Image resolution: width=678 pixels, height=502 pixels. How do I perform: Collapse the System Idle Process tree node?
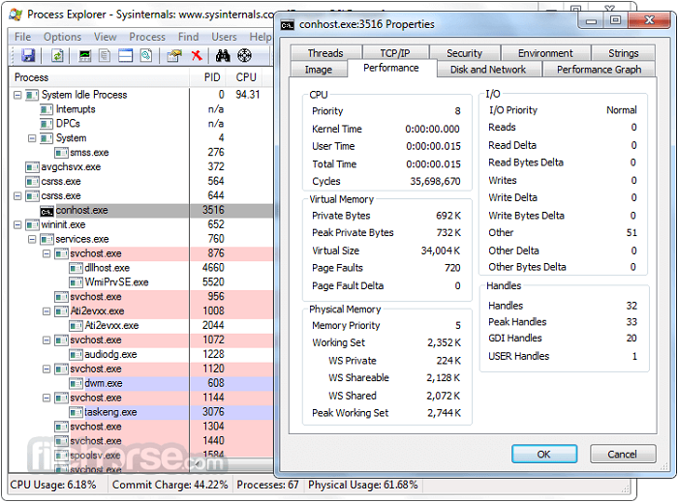pos(17,95)
